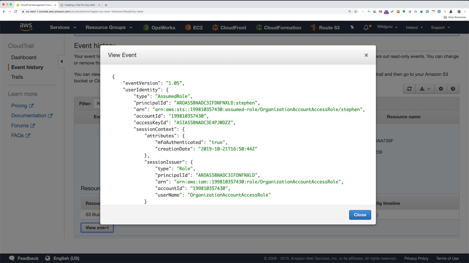This screenshot has width=469, height=263.
Task: Click the mfaAuthenticated value true
Action: point(217,142)
